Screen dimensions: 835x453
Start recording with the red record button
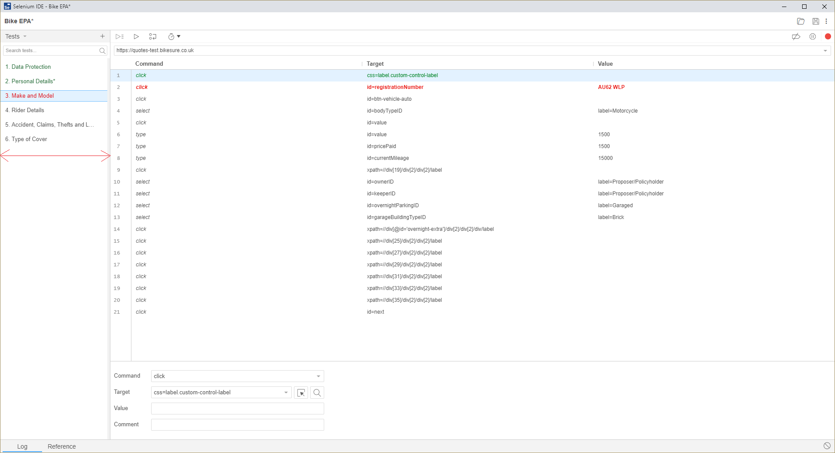828,36
